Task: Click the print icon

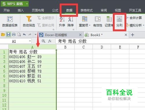Action: click(x=14, y=35)
